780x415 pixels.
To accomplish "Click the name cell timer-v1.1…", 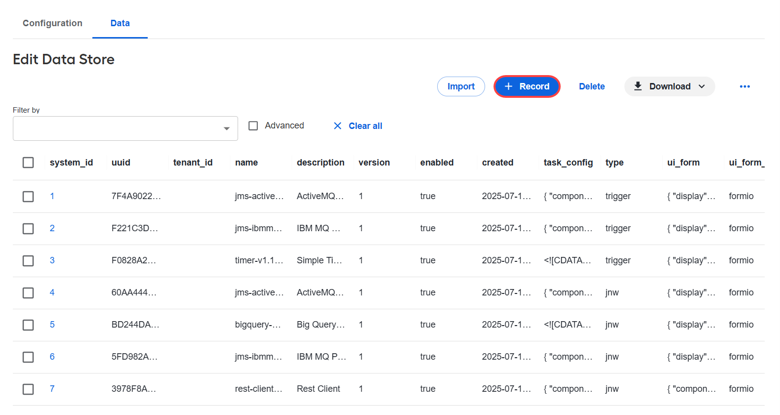I will coord(259,260).
